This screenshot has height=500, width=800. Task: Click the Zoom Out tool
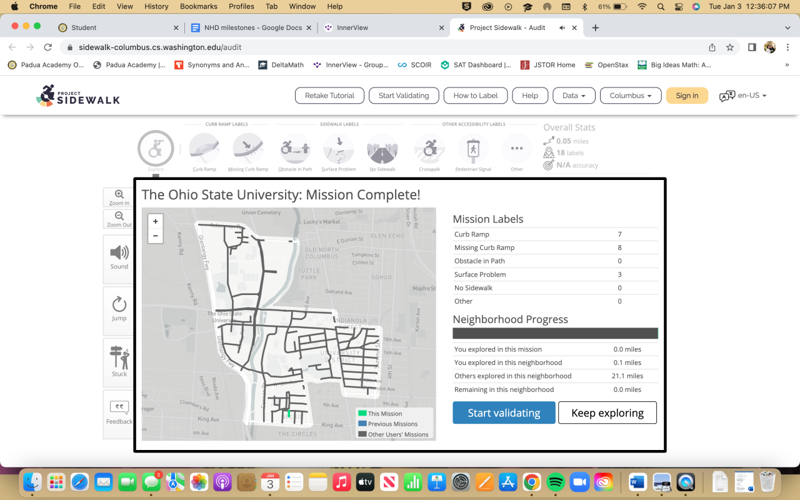click(119, 219)
